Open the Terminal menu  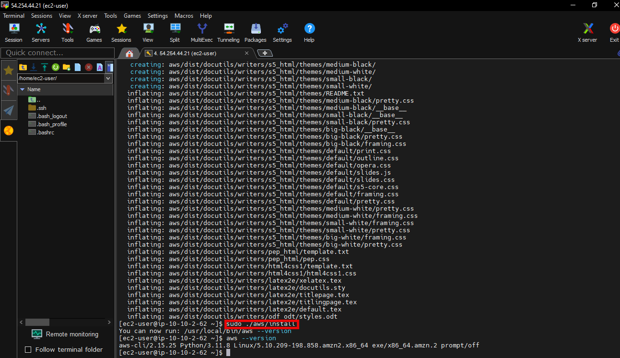pos(13,16)
